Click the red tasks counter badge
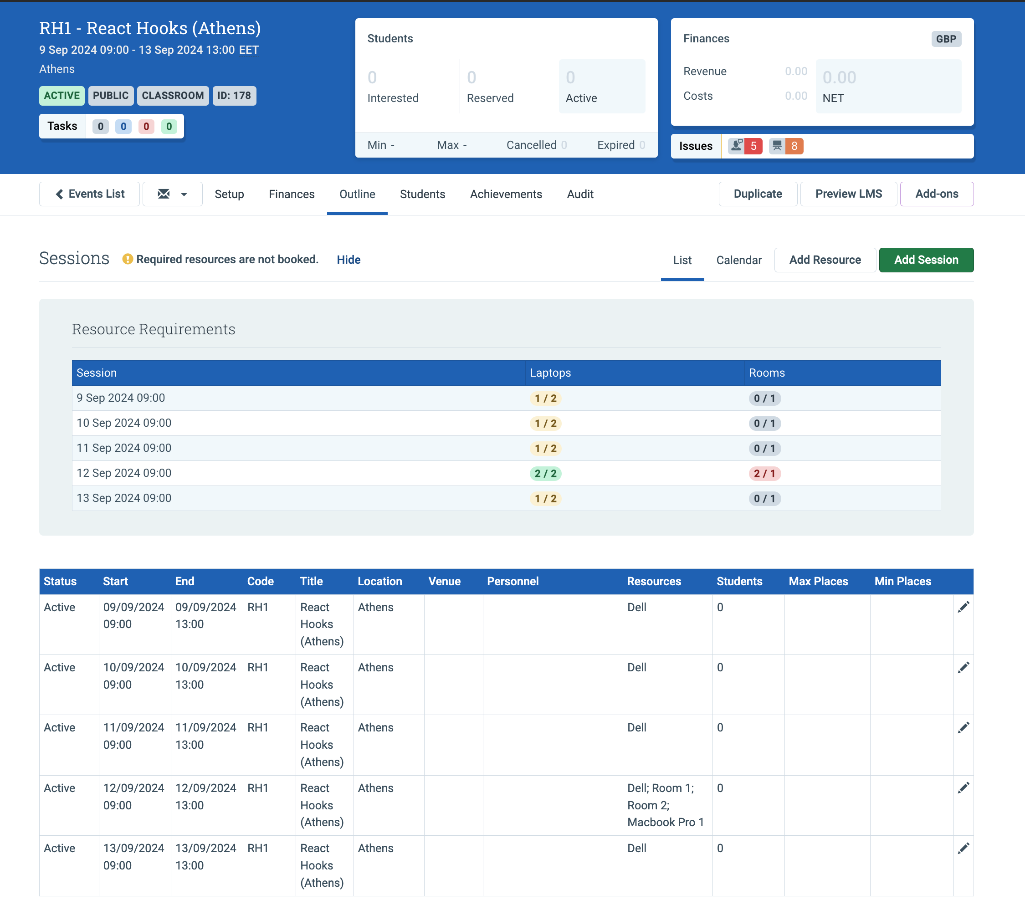The image size is (1025, 910). [146, 126]
